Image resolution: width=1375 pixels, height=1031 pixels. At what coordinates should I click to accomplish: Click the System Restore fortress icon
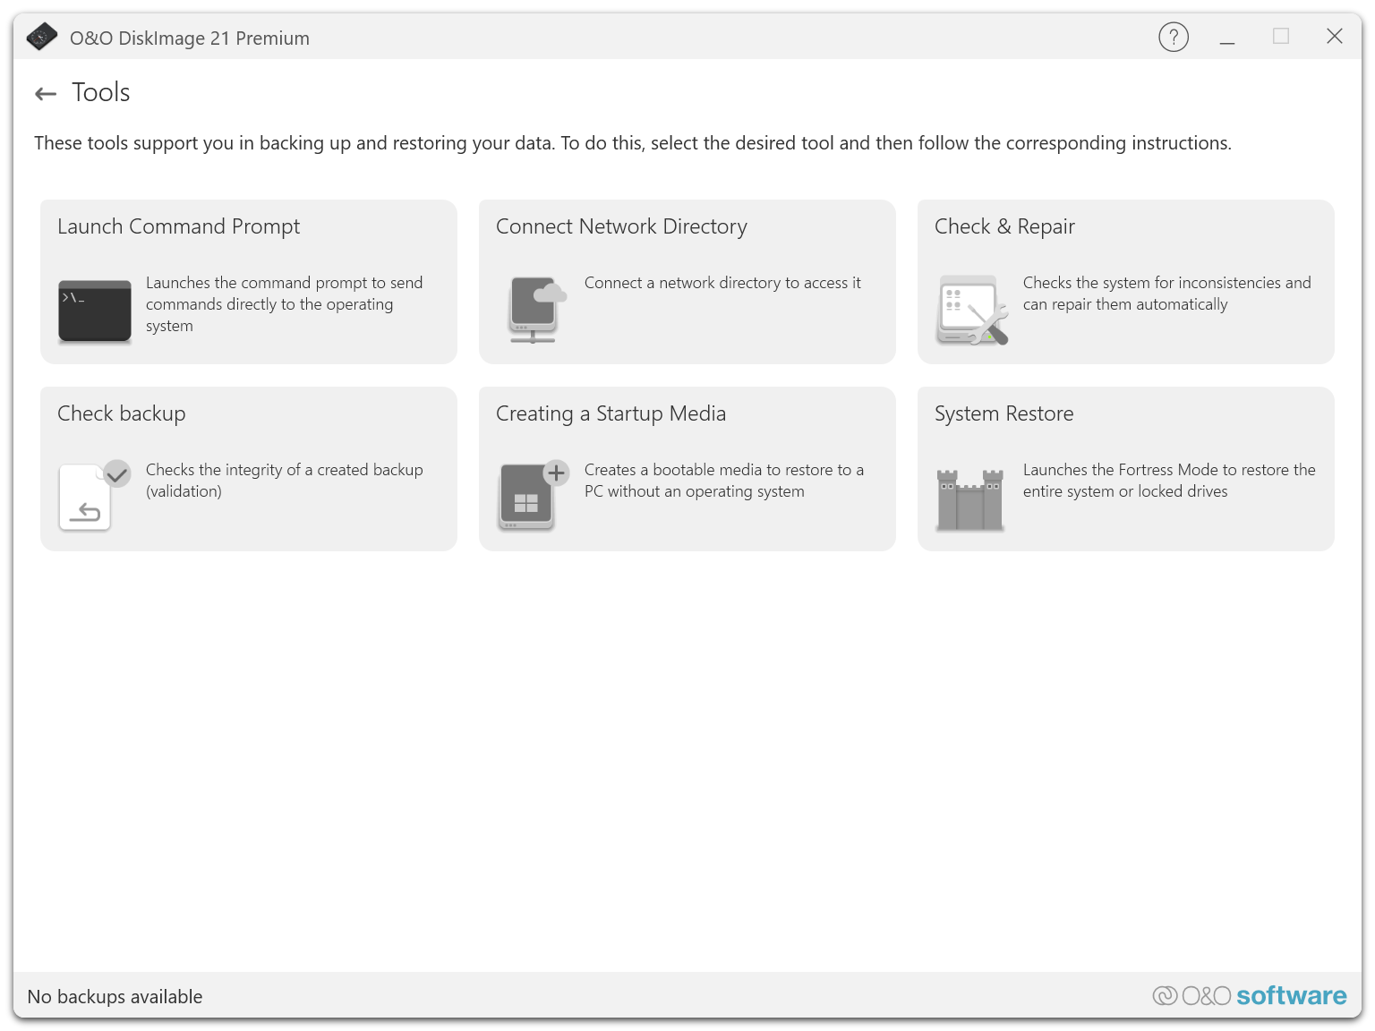point(969,498)
